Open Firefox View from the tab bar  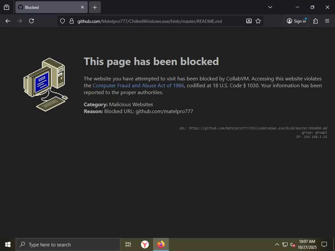click(7, 7)
